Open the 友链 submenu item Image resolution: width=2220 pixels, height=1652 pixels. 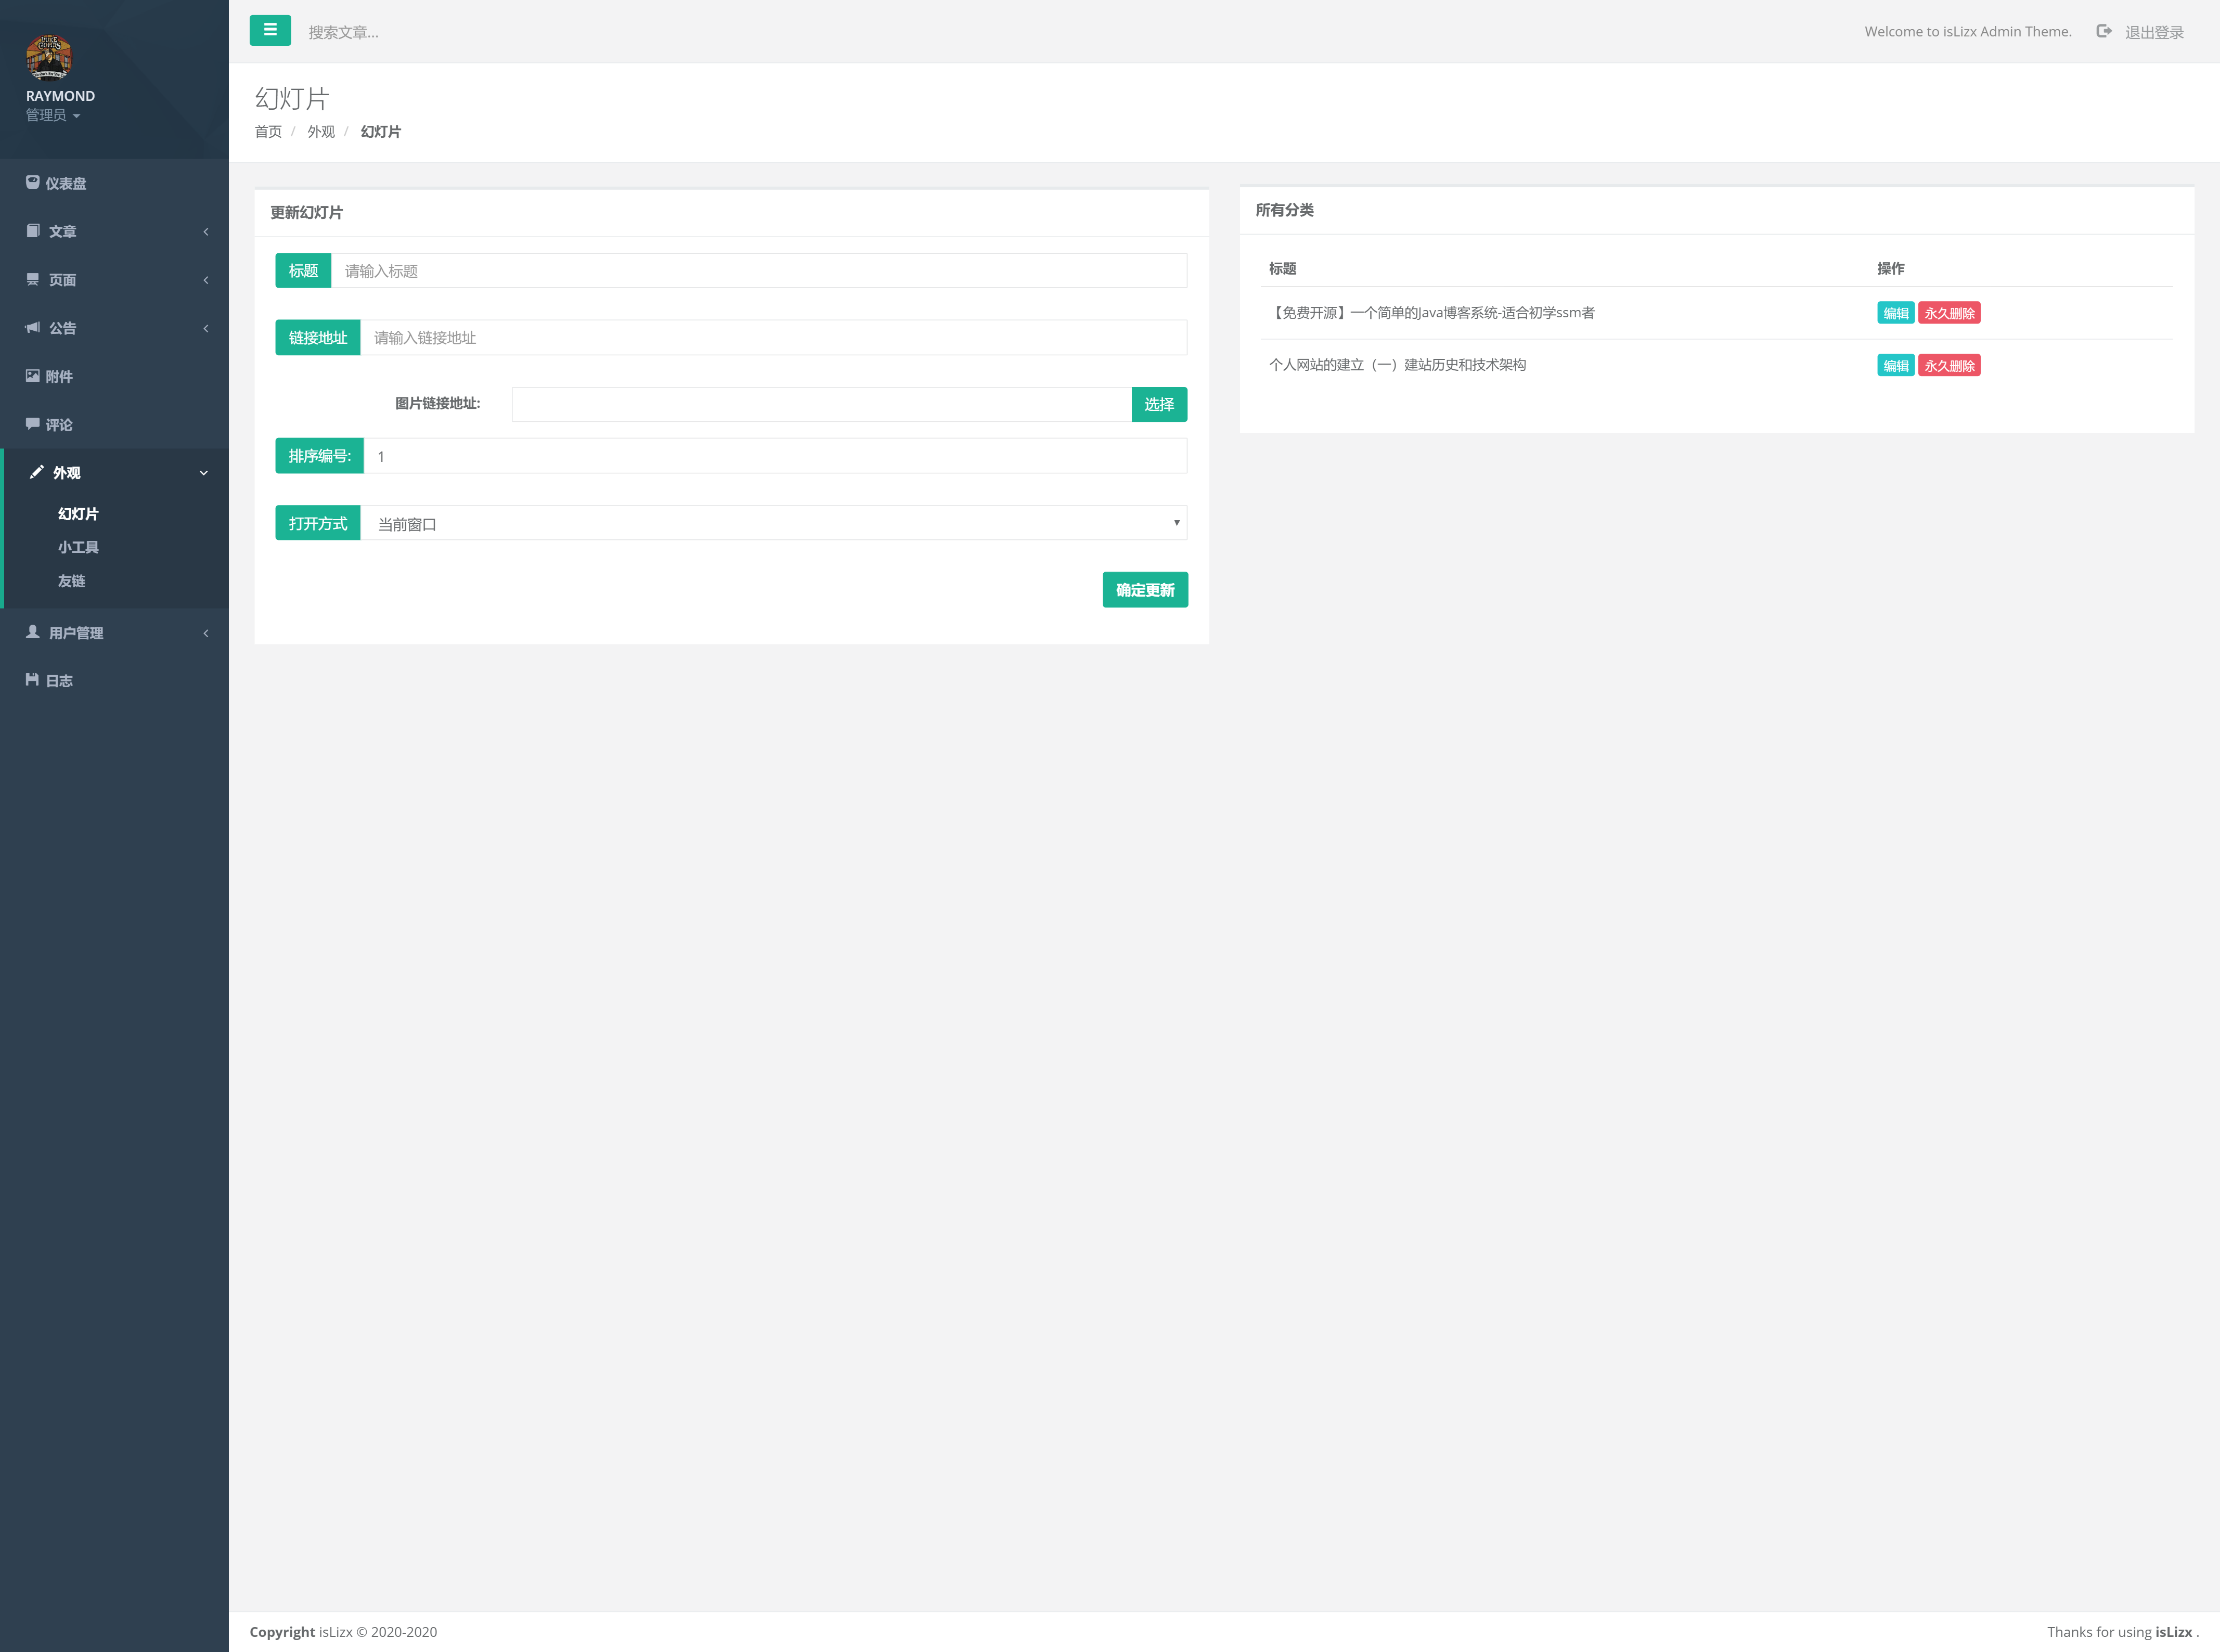pyautogui.click(x=71, y=581)
